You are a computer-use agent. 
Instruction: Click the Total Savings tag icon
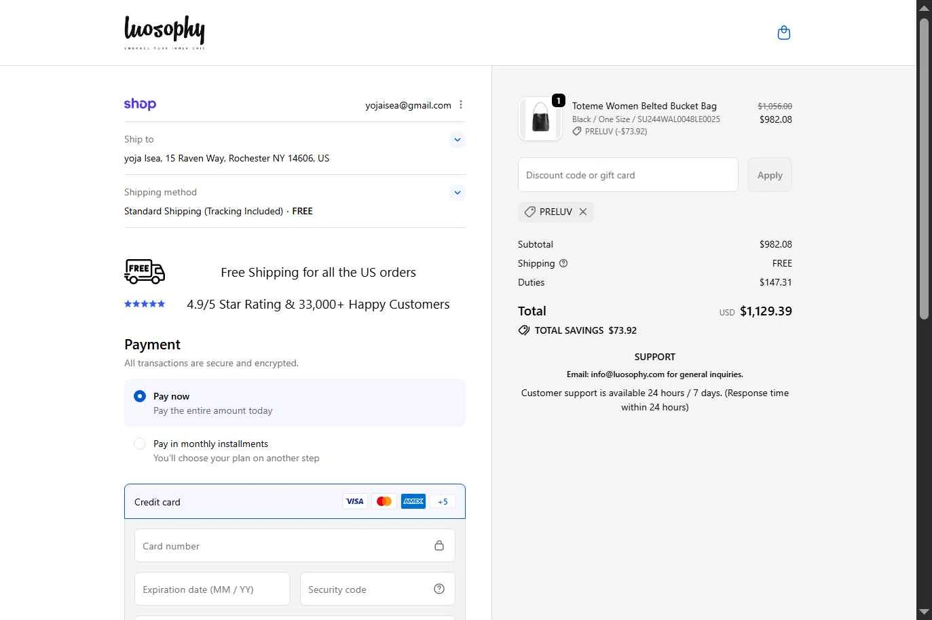click(x=524, y=330)
